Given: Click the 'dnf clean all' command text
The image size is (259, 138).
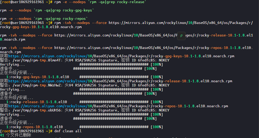Looking at the screenshot, I should click(x=68, y=131).
